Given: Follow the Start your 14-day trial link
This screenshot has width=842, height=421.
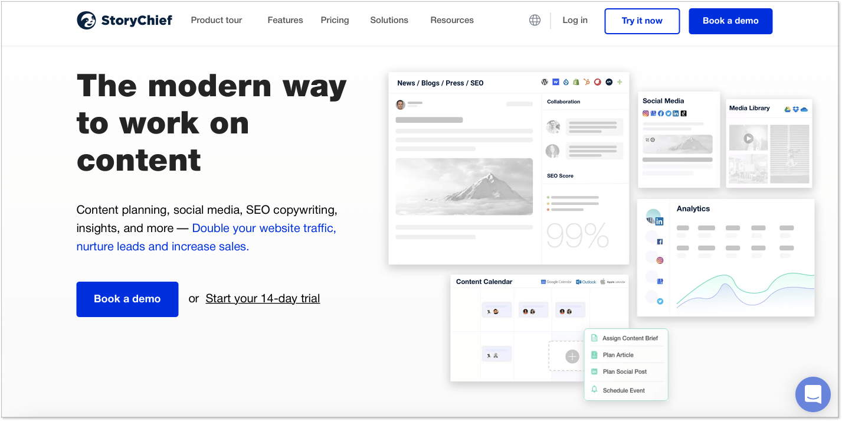Looking at the screenshot, I should [x=263, y=299].
